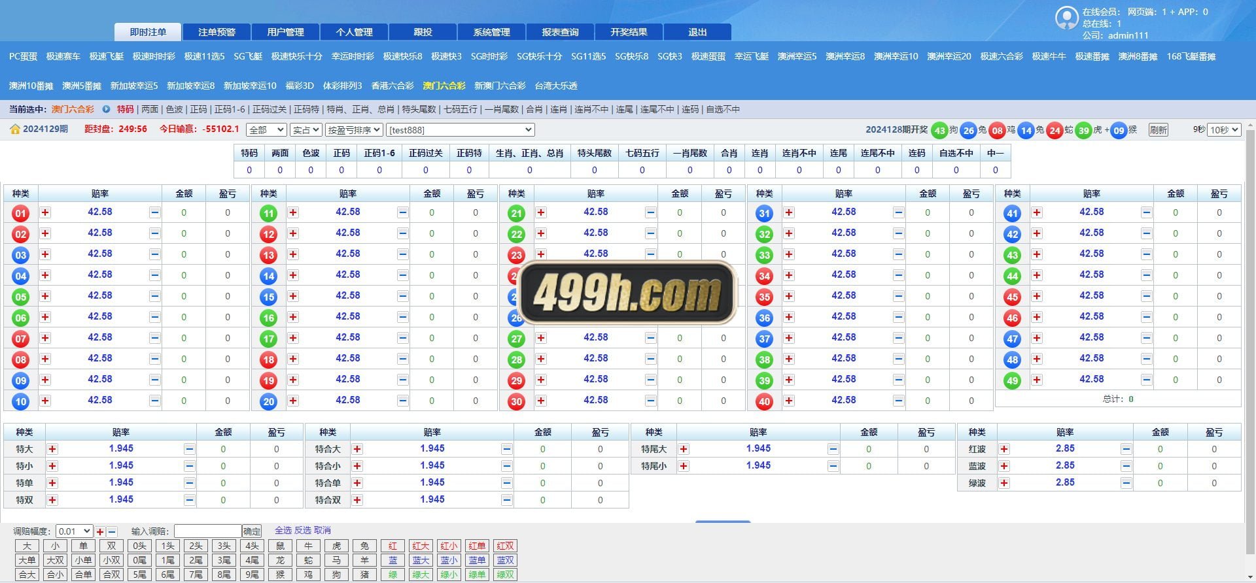
Task: Click plus icon in the 红波 row
Action: click(x=1004, y=449)
